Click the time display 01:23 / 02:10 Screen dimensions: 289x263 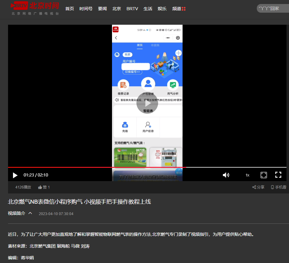point(36,175)
